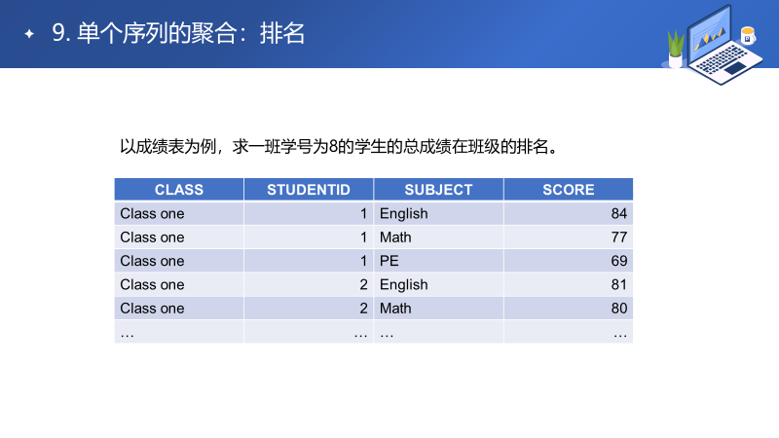779x438 pixels.
Task: Click the laptop illustration in the header
Action: tap(723, 45)
